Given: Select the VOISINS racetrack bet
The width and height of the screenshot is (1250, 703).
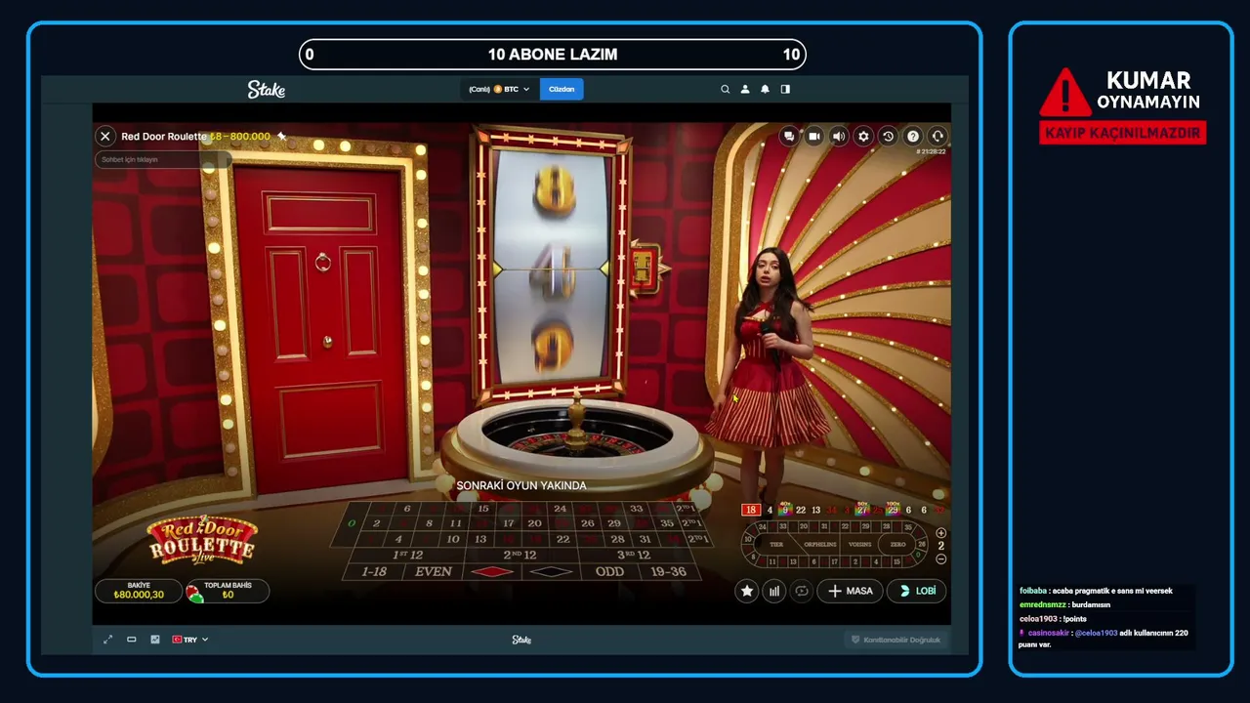Looking at the screenshot, I should pos(859,545).
